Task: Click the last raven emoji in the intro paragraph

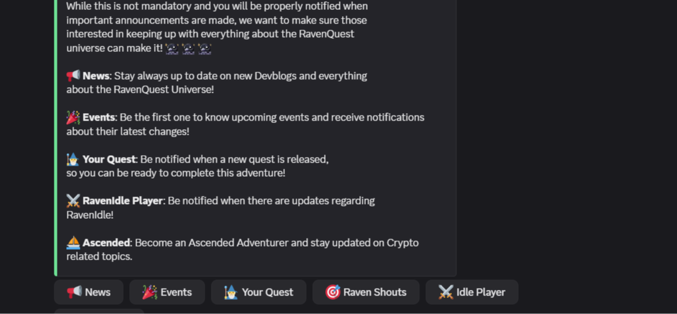Action: pyautogui.click(x=205, y=48)
